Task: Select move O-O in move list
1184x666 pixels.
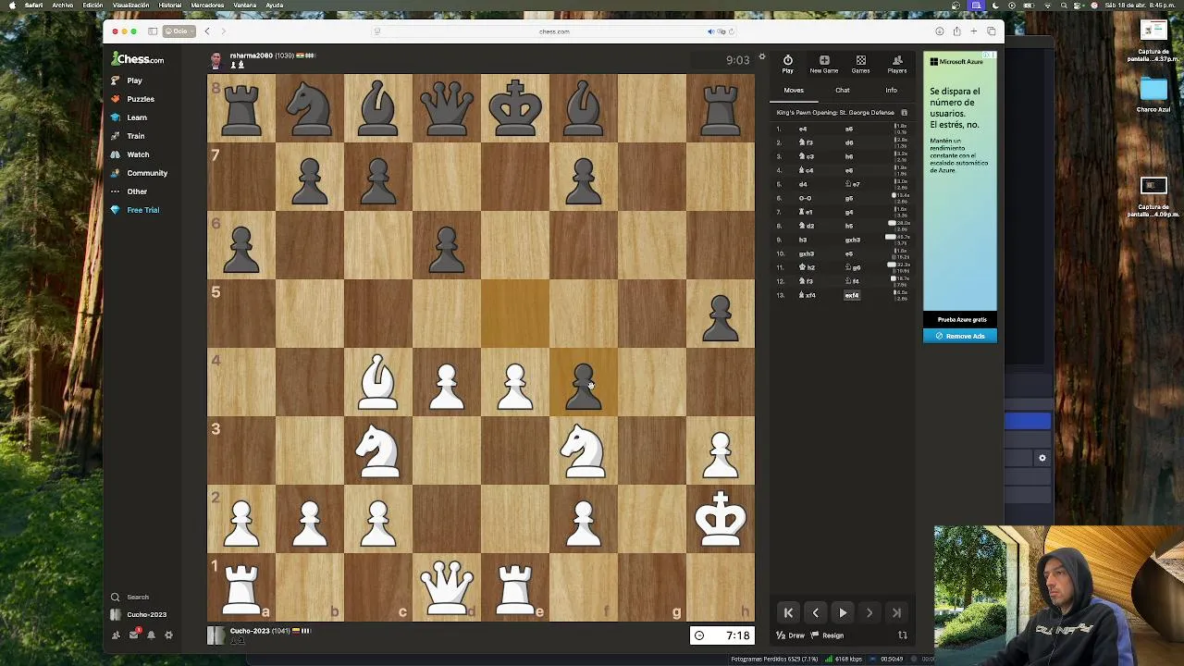Action: point(805,198)
